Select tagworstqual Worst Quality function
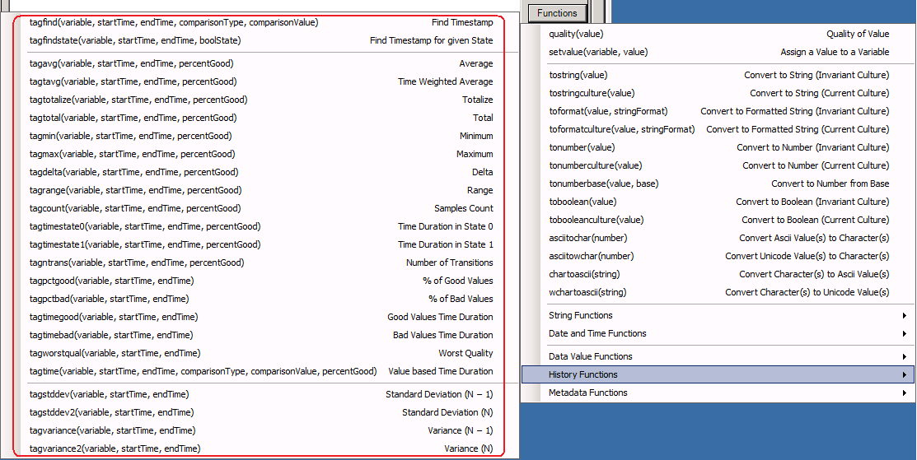 point(260,353)
